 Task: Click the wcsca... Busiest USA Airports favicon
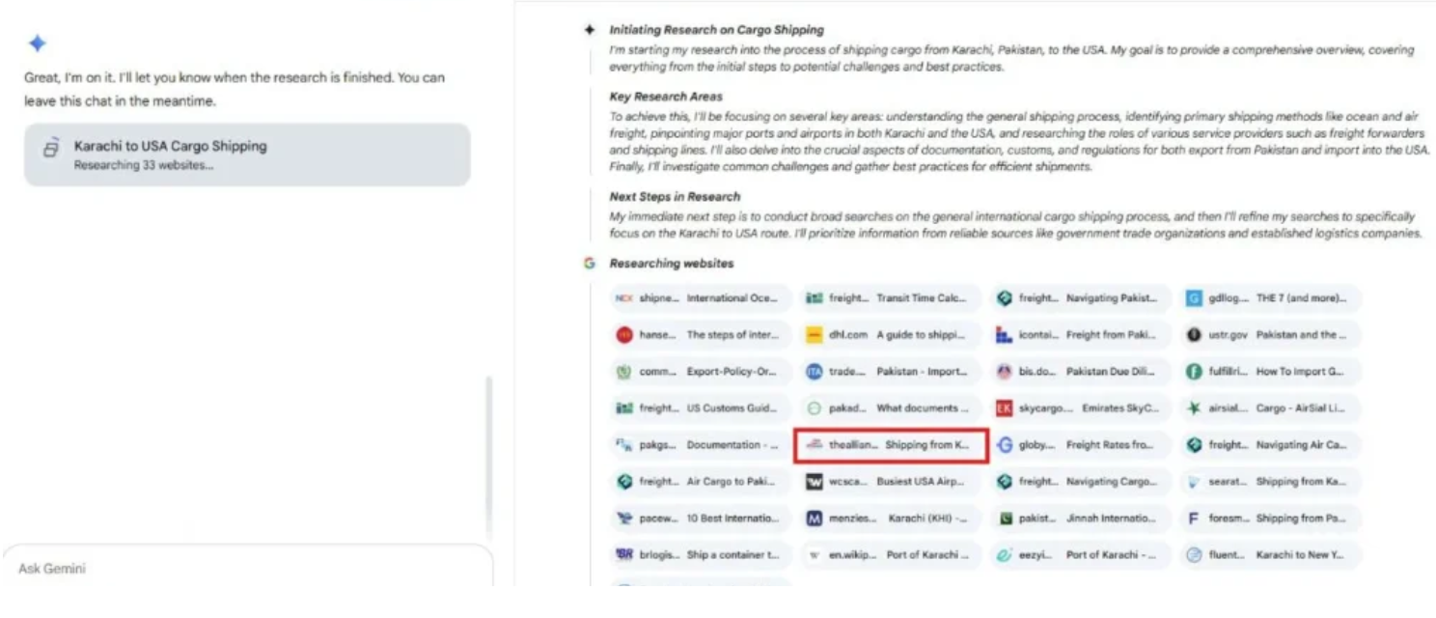815,482
